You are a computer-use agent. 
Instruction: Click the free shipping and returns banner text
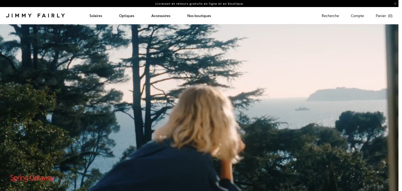point(199,4)
